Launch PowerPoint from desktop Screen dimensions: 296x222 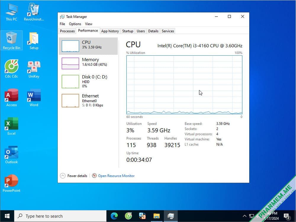[x=11, y=183]
